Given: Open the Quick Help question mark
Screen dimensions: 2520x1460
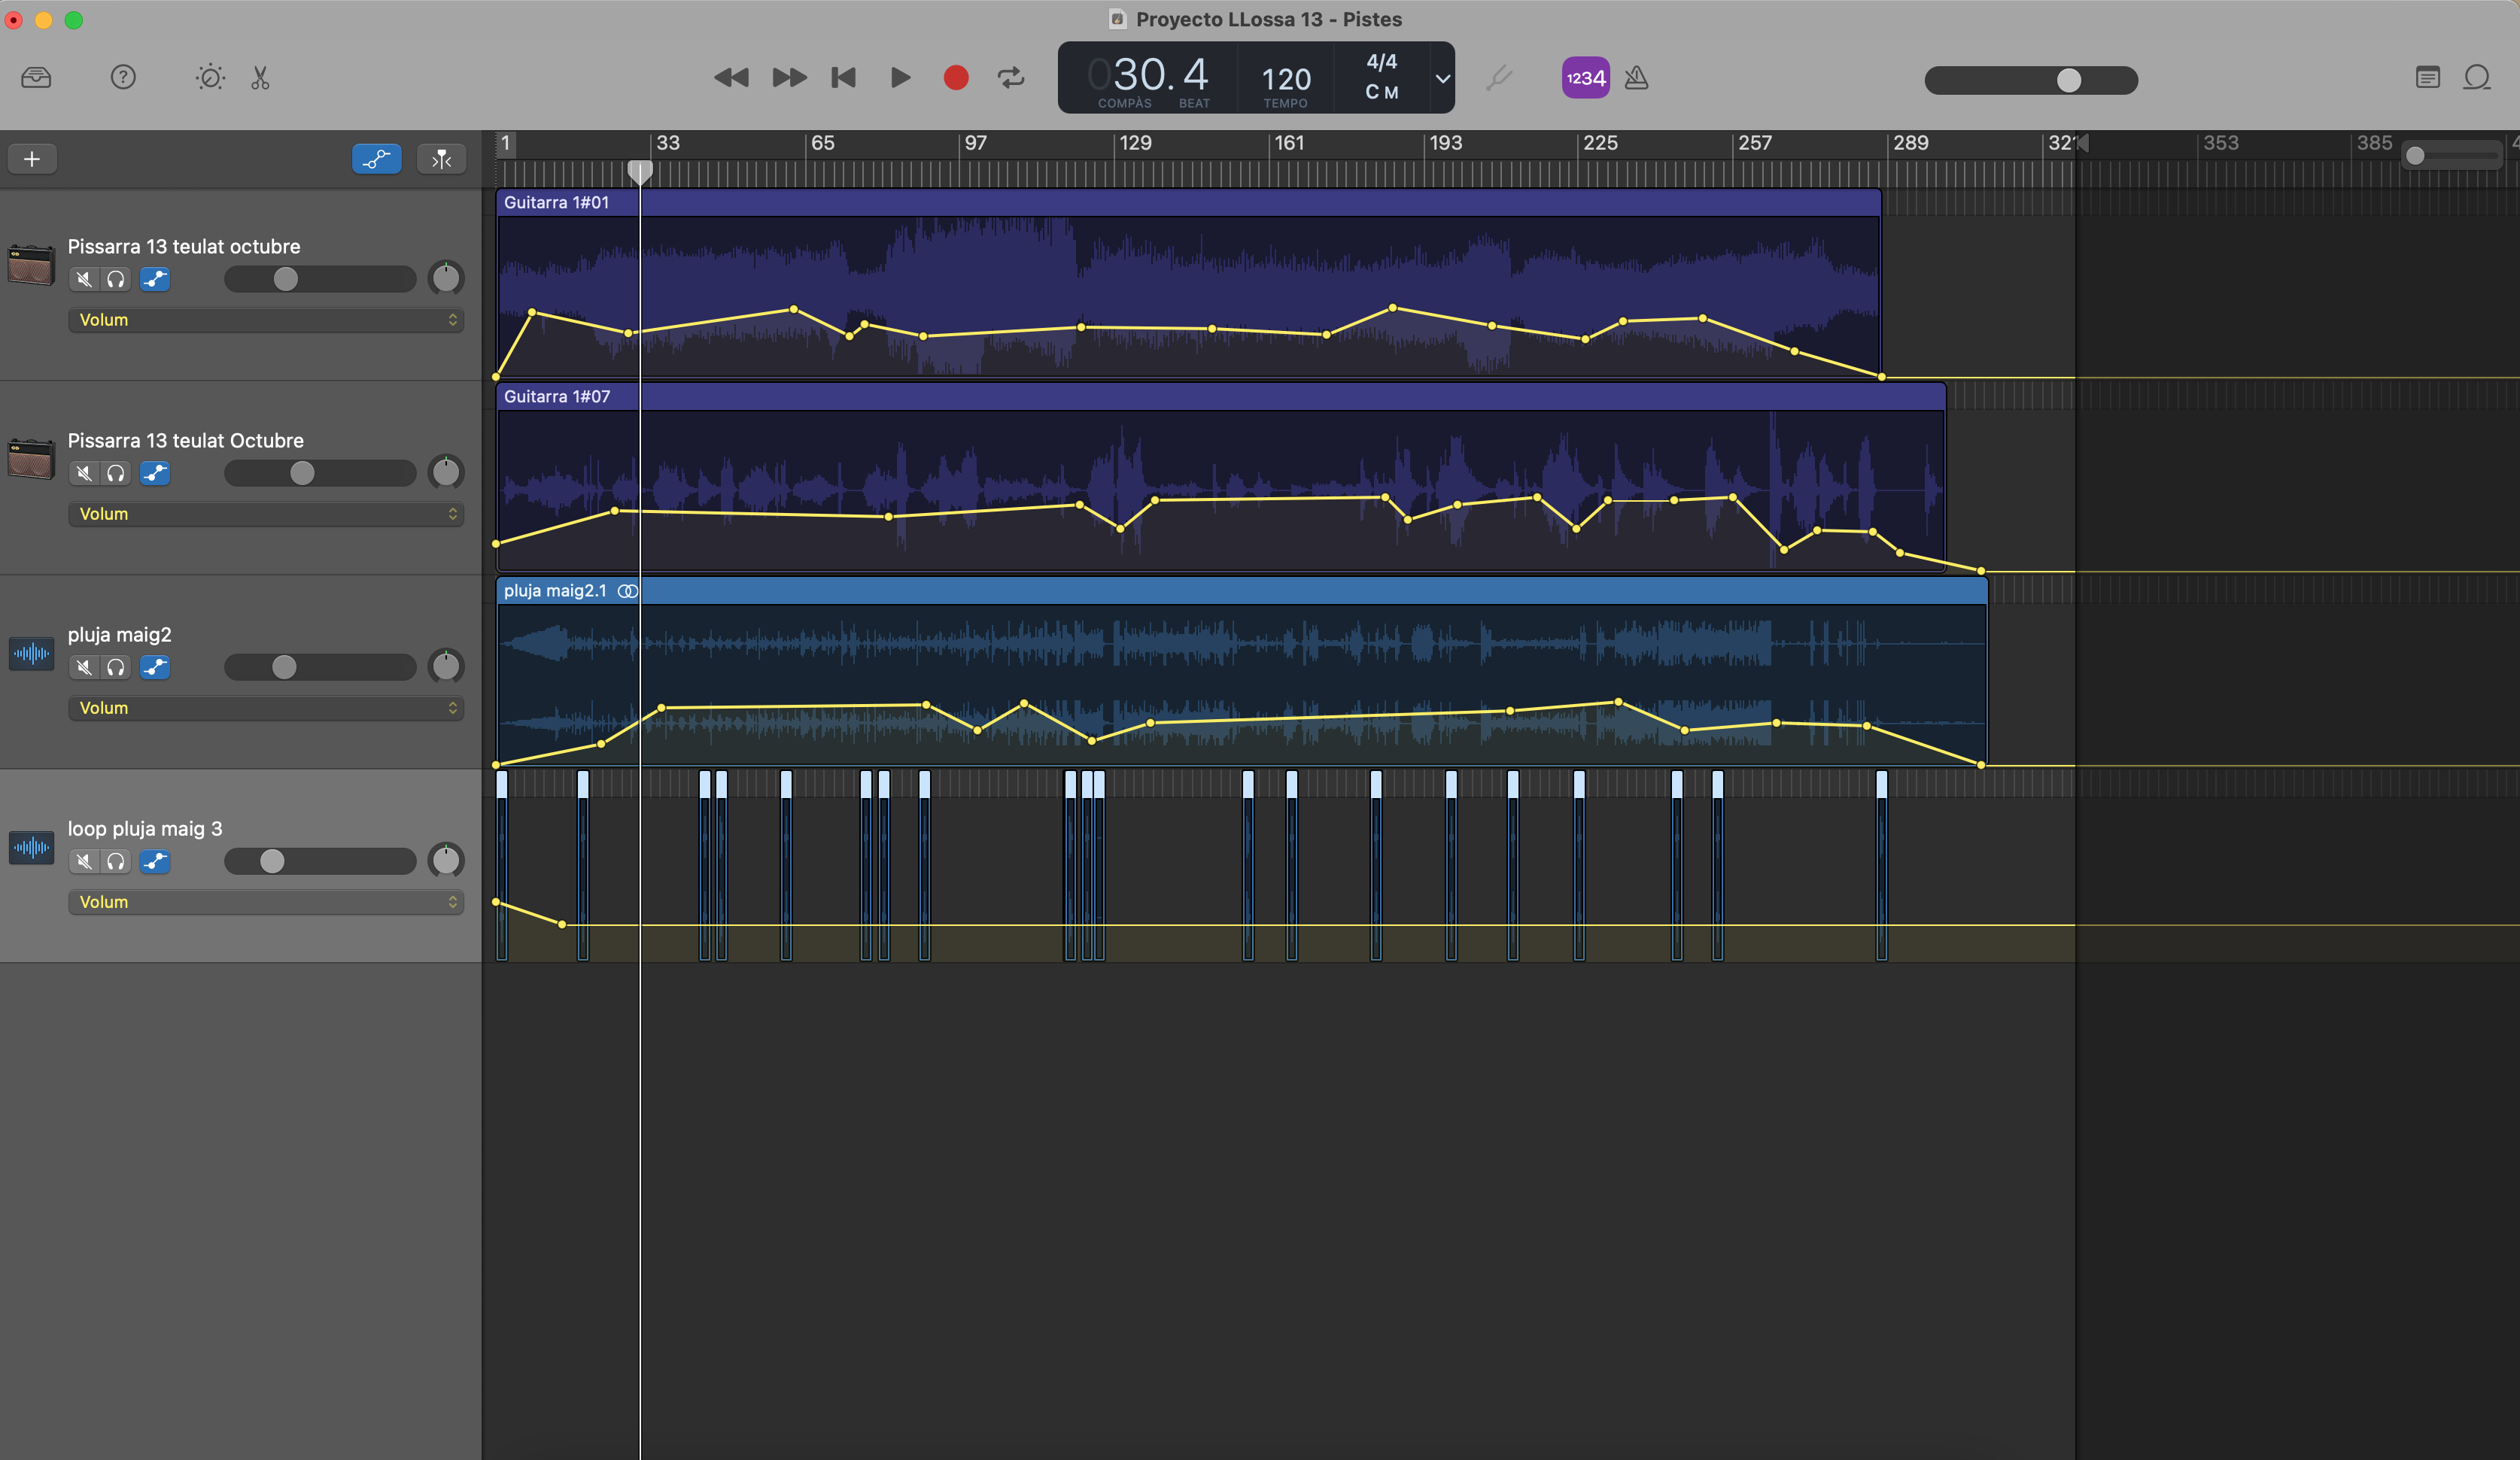Looking at the screenshot, I should tap(123, 78).
